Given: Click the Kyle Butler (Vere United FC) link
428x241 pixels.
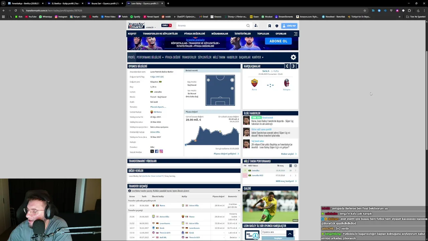Looking at the screenshot, I should click(x=152, y=176).
